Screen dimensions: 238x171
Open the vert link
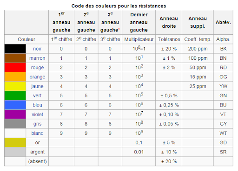37,96
